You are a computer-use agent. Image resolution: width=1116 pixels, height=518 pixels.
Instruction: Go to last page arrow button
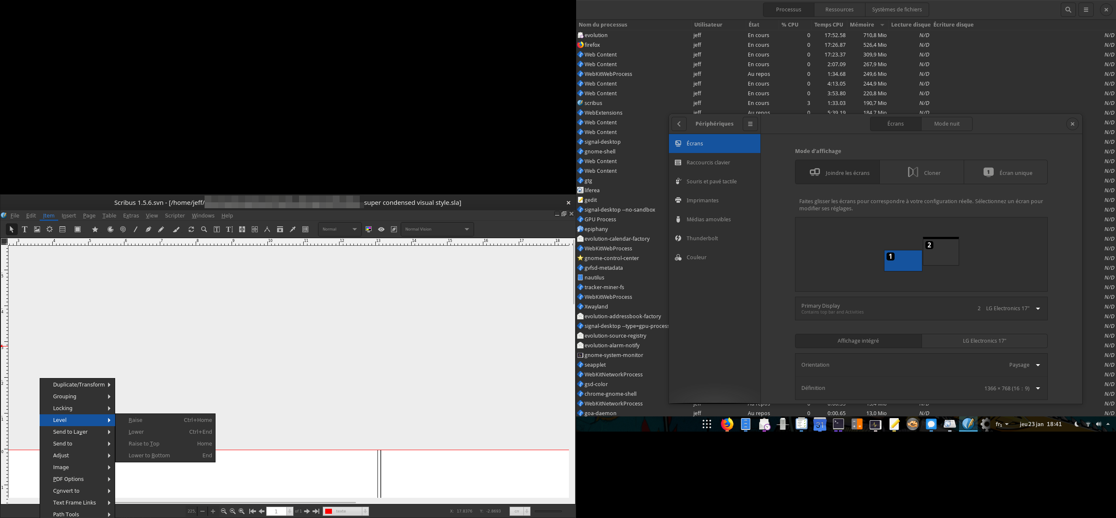pos(316,512)
